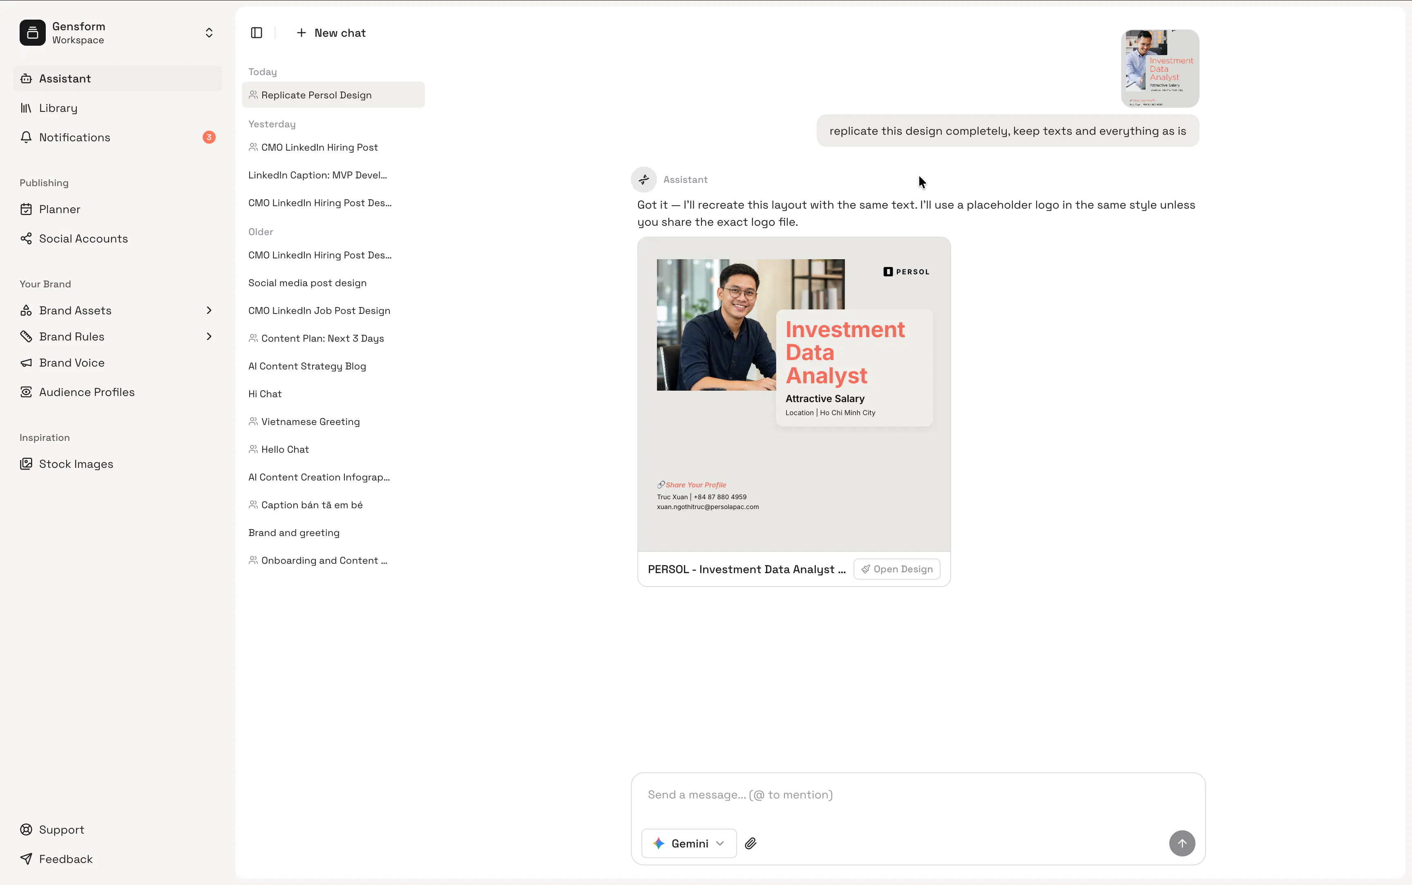Click the Stock Images icon
Screen dimensions: 1412x885
point(26,464)
